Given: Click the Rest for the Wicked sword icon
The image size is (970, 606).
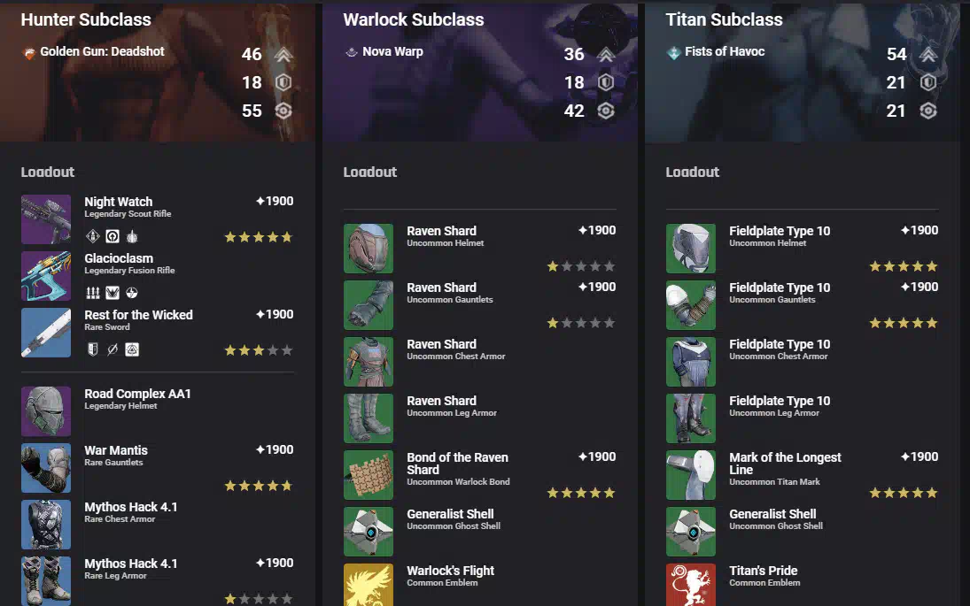Looking at the screenshot, I should pos(46,333).
